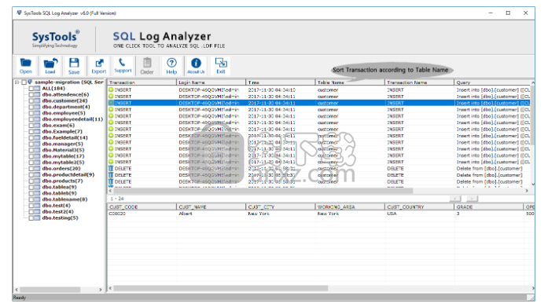Sort by the Login Name column header
This screenshot has height=307, width=548.
(211, 82)
